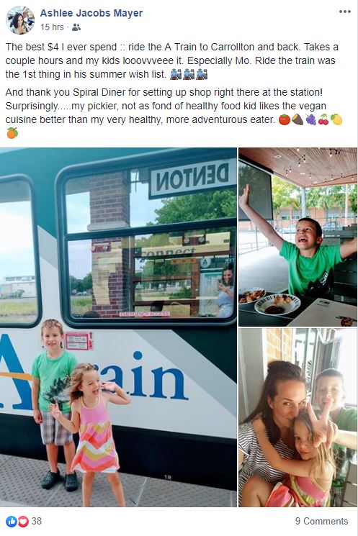The width and height of the screenshot is (358, 536).
Task: Click the lemon emoji in the post
Action: [x=336, y=119]
